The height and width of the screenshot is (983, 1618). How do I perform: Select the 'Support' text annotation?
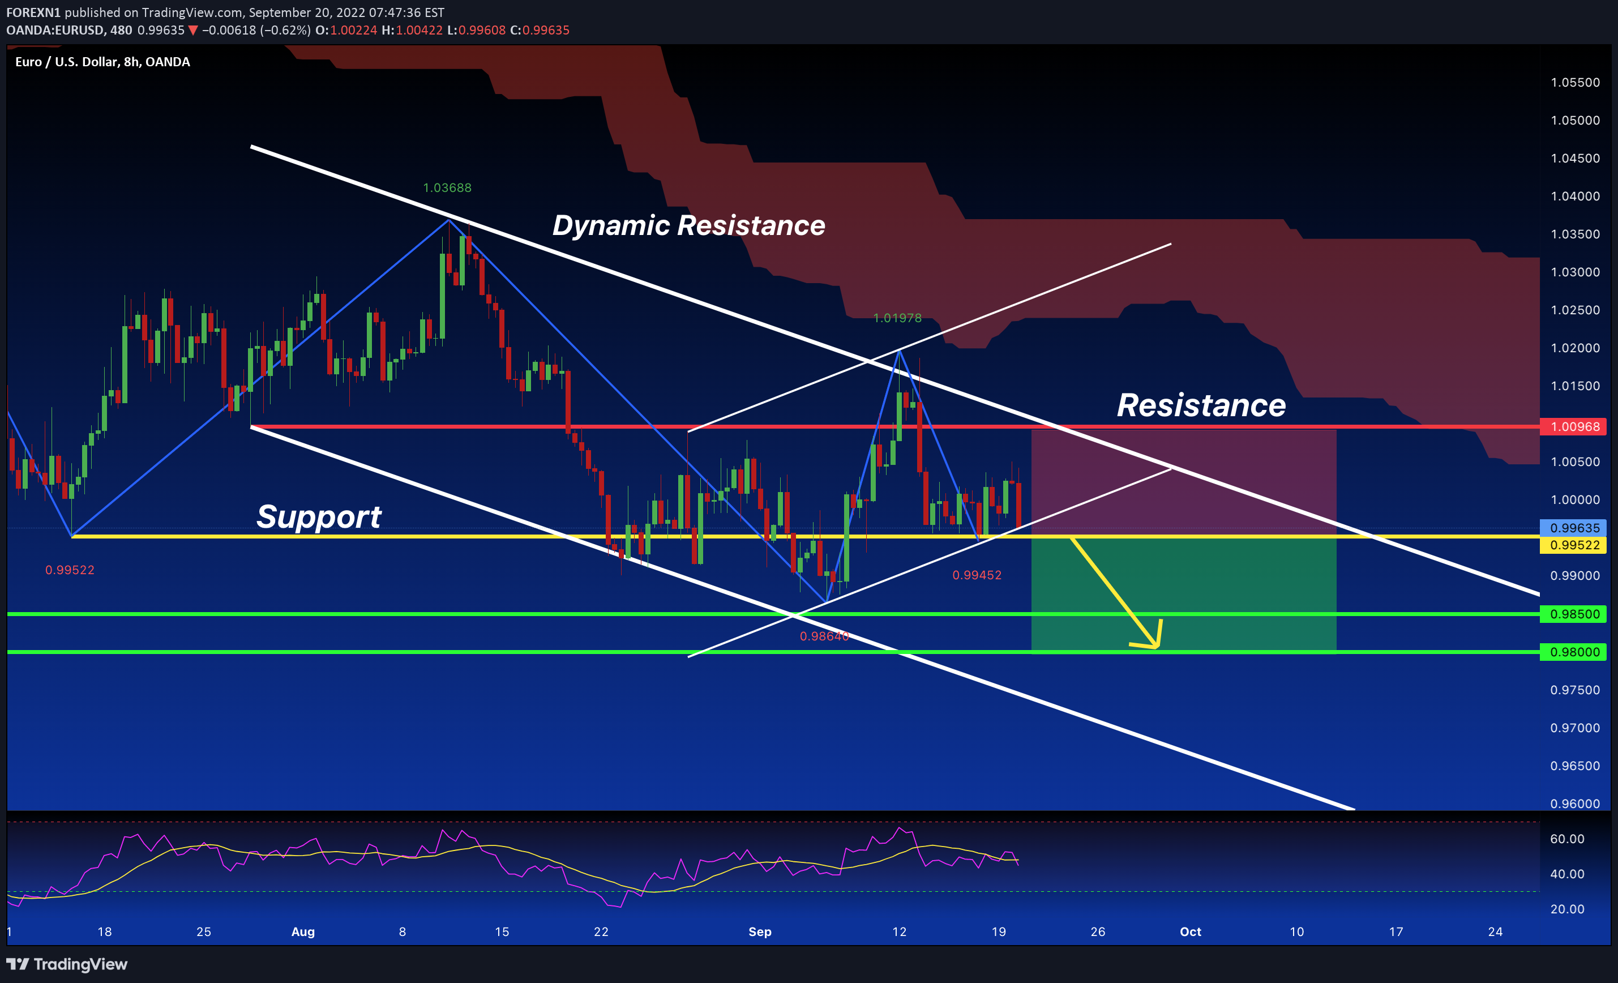tap(319, 517)
